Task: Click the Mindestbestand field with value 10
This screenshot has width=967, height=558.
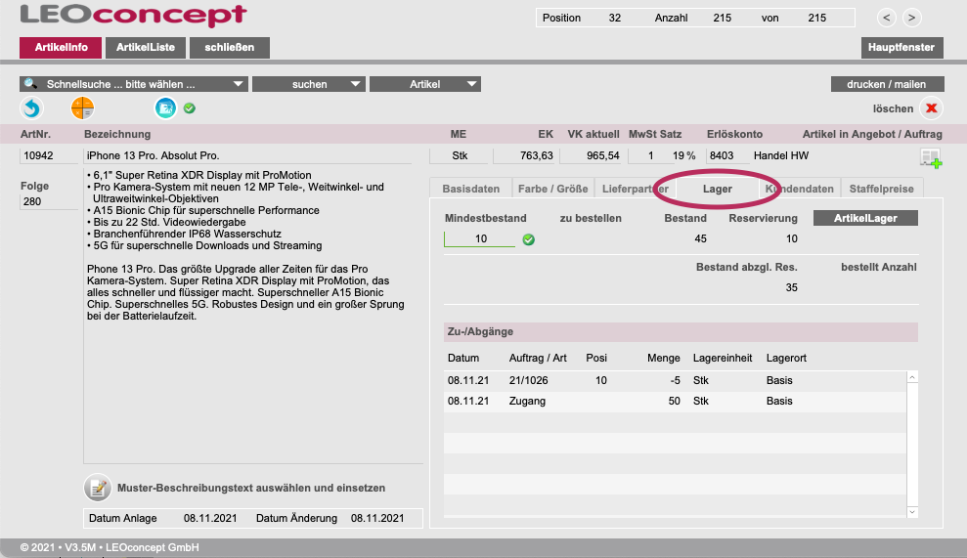Action: point(480,238)
